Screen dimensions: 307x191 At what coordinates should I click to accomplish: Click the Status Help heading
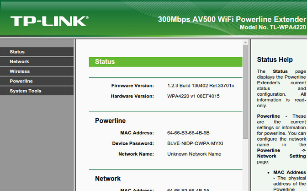coord(275,60)
